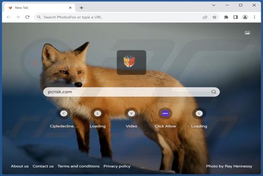Click the Click Allow shortcut label
The image size is (263, 176).
coord(165,126)
